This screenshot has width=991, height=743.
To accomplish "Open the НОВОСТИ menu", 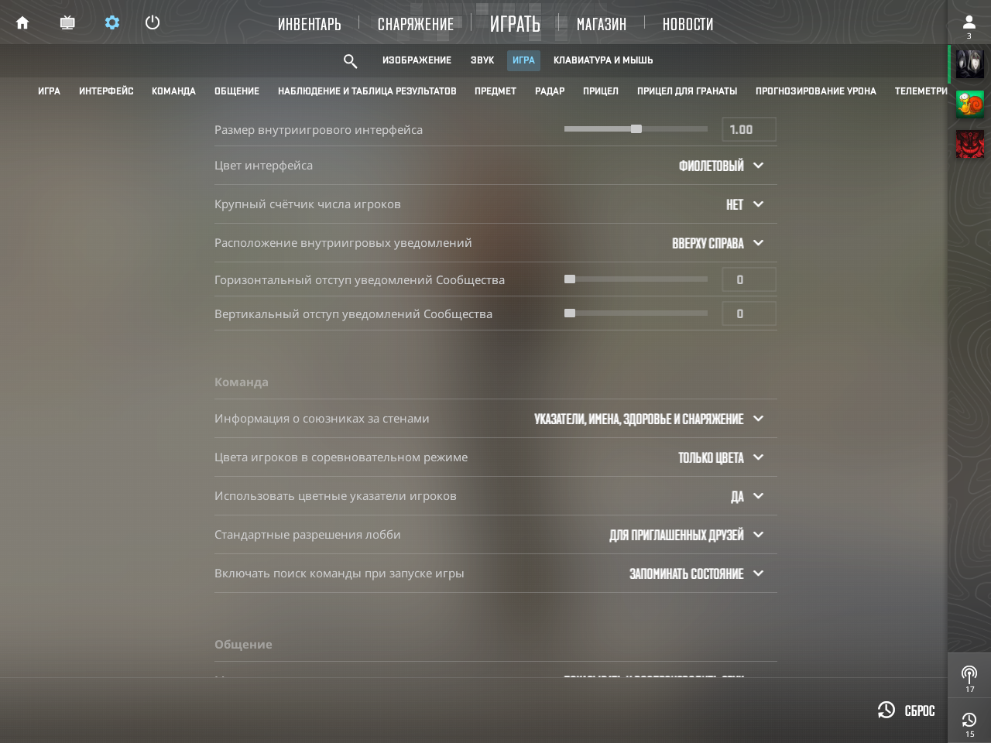I will (688, 24).
